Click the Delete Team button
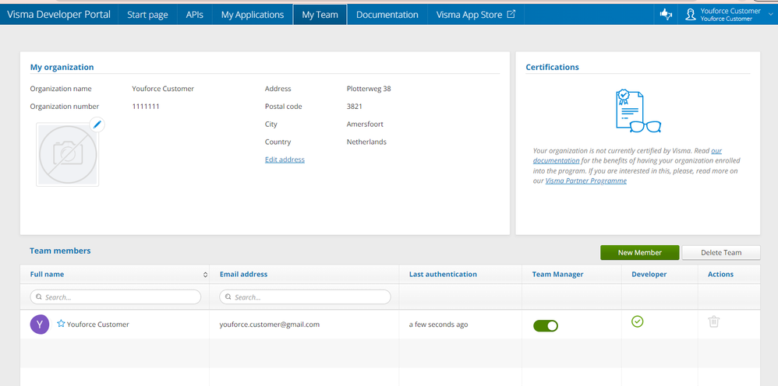The image size is (778, 386). point(721,253)
